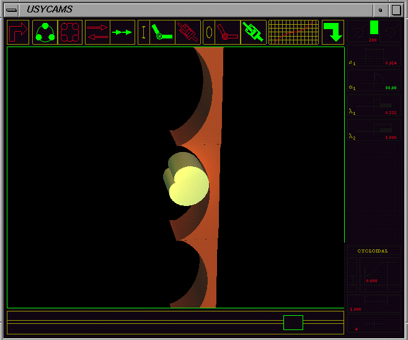Select the green translating follower icon
Screen dimensions: 408x340
[x=254, y=32]
